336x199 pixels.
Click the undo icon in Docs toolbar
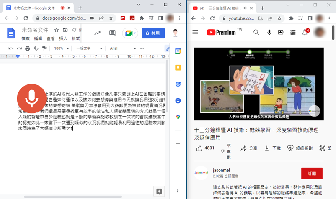tap(11, 48)
